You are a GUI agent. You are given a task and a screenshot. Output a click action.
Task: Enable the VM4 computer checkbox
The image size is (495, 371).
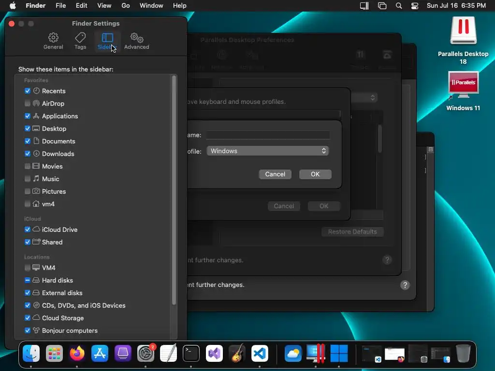click(28, 268)
